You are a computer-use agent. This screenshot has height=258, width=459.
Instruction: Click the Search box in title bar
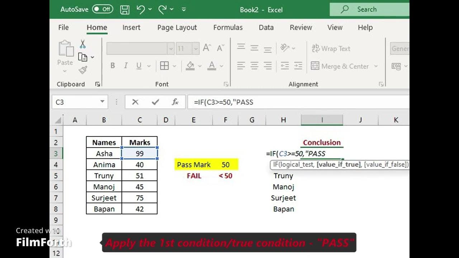point(369,10)
